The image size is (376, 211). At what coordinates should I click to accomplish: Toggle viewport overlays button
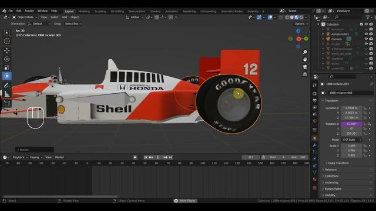tap(270, 17)
